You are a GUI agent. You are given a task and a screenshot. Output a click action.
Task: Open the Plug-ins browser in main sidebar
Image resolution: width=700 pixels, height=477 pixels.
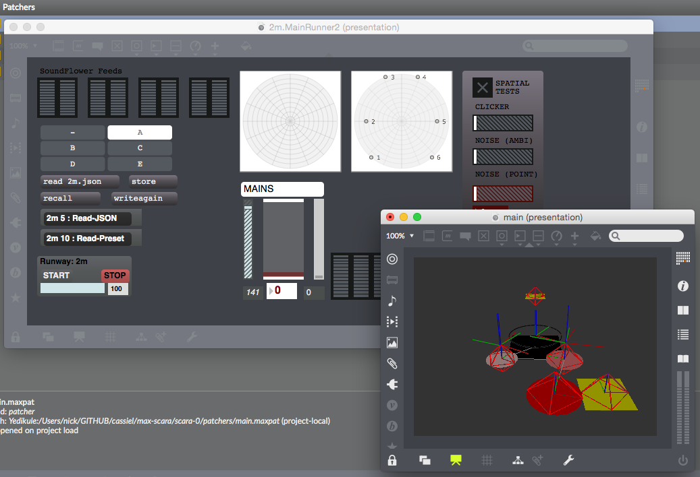(392, 384)
